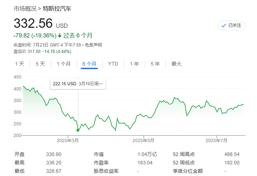Select the 最大 maximum range tab
Viewport: 257px width, 176px height.
click(176, 64)
